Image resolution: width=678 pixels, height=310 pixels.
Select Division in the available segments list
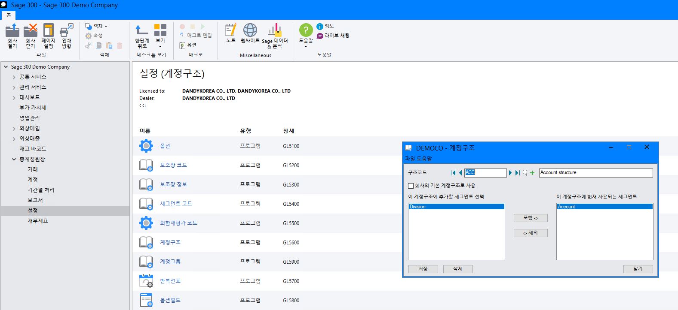pyautogui.click(x=456, y=207)
